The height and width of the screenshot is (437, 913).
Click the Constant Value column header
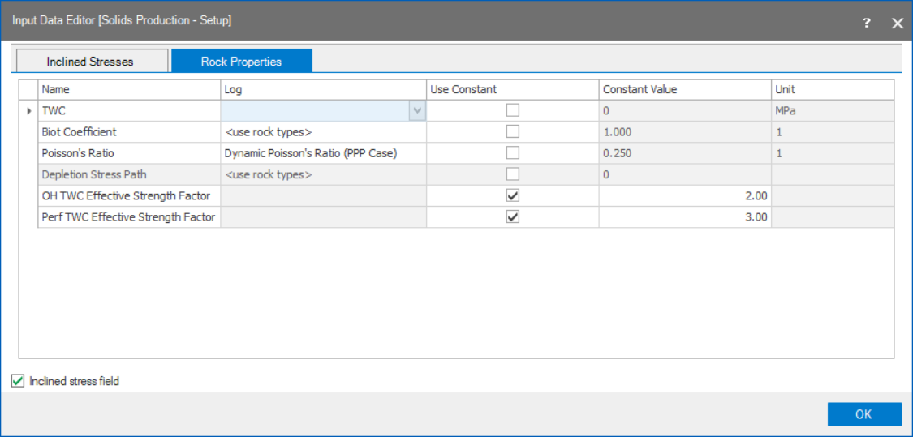(684, 89)
